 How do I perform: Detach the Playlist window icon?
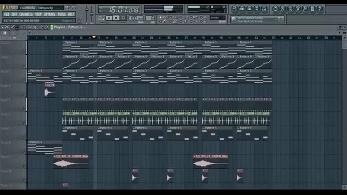point(340,27)
